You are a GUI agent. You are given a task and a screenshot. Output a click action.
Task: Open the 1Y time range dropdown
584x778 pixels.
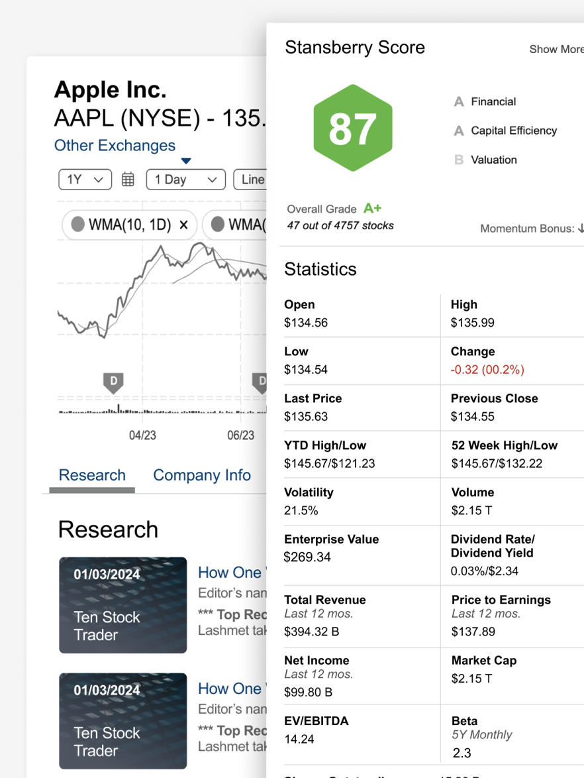pyautogui.click(x=85, y=180)
